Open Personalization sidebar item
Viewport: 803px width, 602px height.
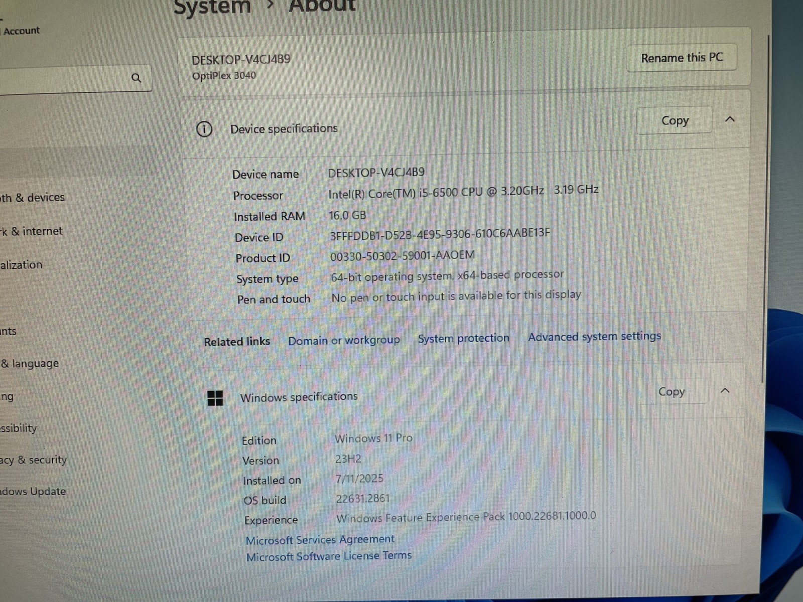click(x=21, y=265)
